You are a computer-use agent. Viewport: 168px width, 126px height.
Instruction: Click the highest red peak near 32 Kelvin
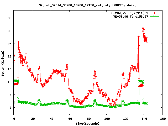pyautogui.click(x=143, y=26)
